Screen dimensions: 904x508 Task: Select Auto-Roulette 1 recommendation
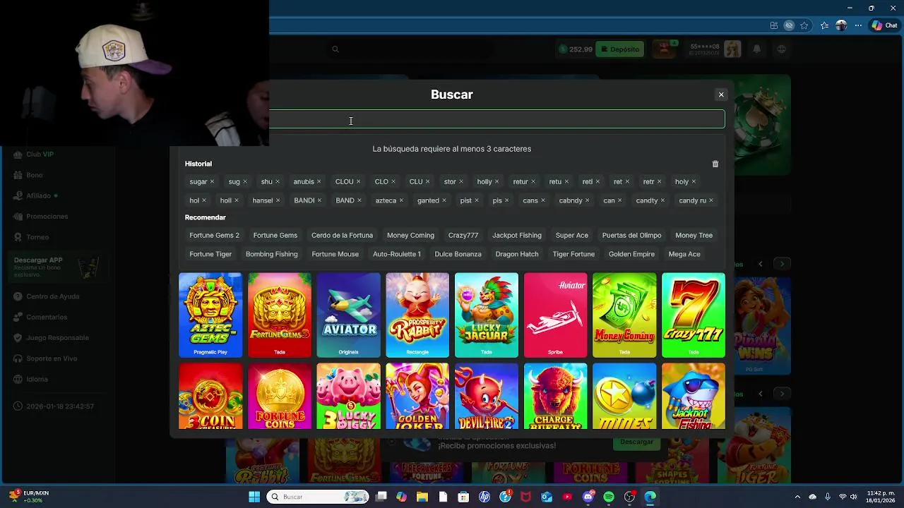point(397,255)
